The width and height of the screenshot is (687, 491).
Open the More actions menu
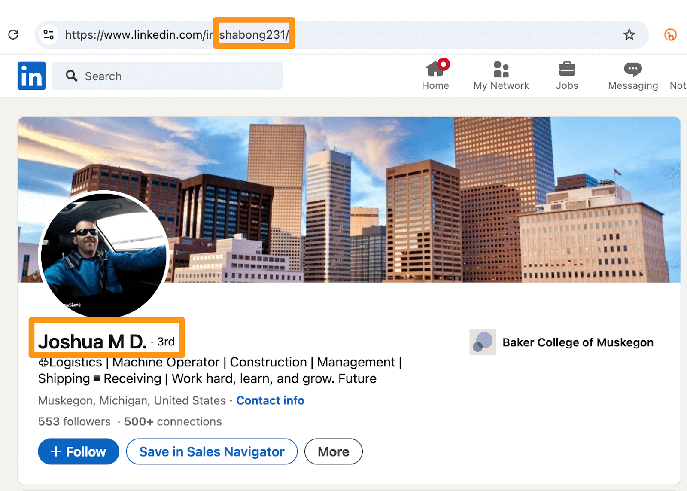[x=333, y=451]
